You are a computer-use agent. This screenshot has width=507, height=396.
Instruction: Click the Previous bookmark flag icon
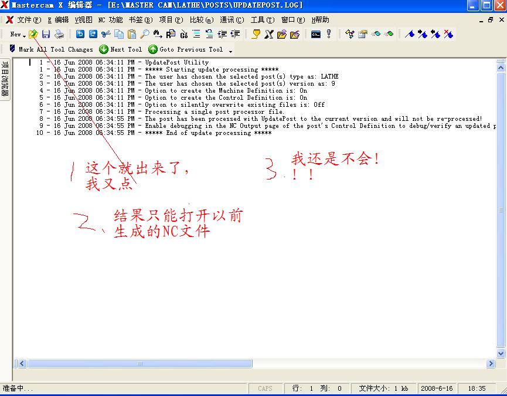tap(435, 34)
